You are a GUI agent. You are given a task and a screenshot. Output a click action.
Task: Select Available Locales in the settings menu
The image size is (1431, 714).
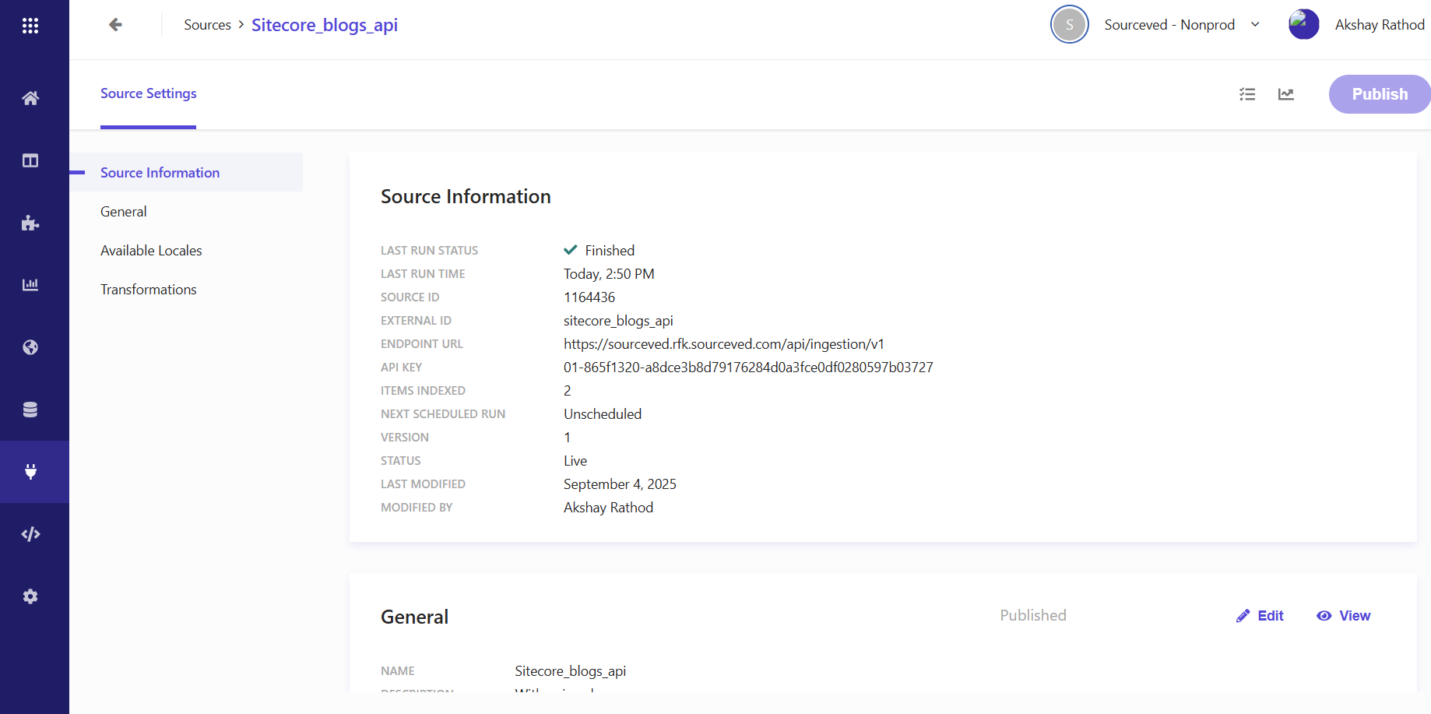(x=151, y=251)
